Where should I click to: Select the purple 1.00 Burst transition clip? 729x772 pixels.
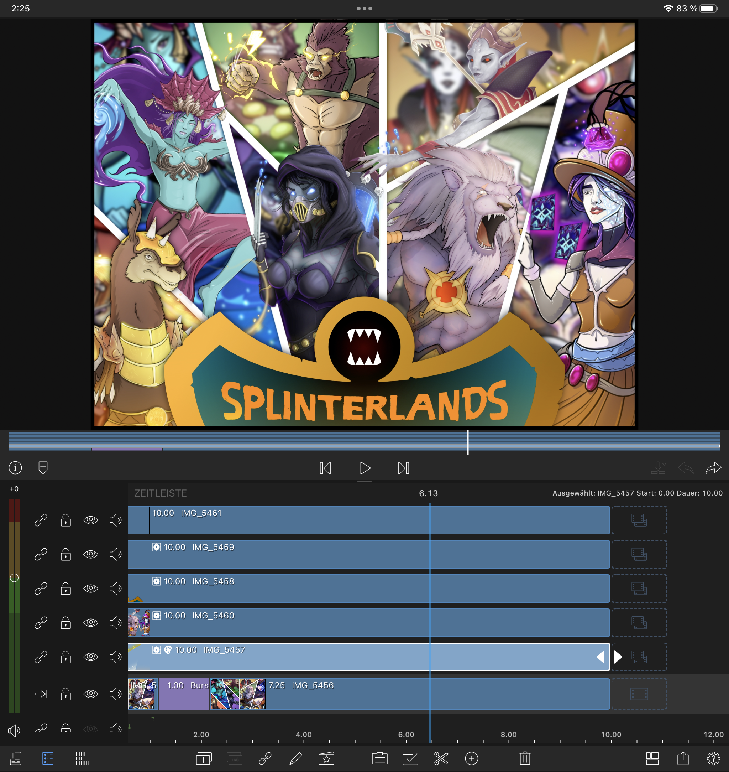184,694
